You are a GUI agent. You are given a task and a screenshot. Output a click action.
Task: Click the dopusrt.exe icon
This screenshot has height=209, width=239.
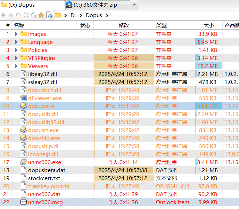click(x=24, y=130)
